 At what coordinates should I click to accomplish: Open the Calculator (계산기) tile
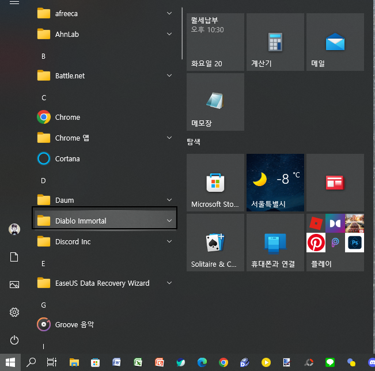click(275, 42)
